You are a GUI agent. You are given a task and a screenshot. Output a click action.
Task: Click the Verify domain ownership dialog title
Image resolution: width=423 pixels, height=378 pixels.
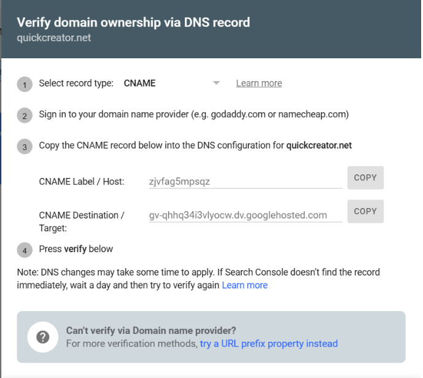click(x=133, y=22)
